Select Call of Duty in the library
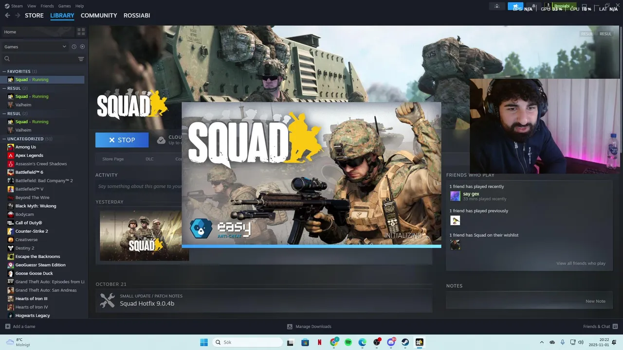Viewport: 623px width, 350px height. [x=29, y=223]
